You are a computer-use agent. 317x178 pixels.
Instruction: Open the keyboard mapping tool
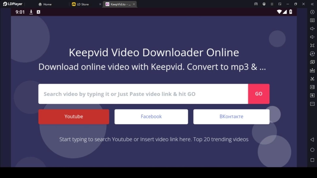(312, 20)
